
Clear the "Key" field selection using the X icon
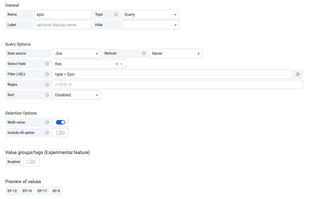click(117, 64)
